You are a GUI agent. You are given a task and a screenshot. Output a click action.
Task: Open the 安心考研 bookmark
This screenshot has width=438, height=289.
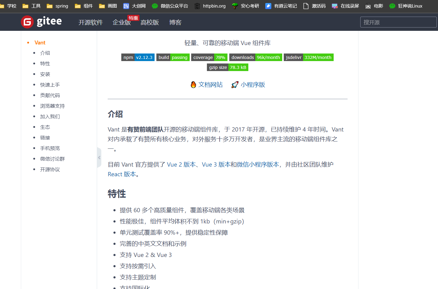pyautogui.click(x=246, y=6)
